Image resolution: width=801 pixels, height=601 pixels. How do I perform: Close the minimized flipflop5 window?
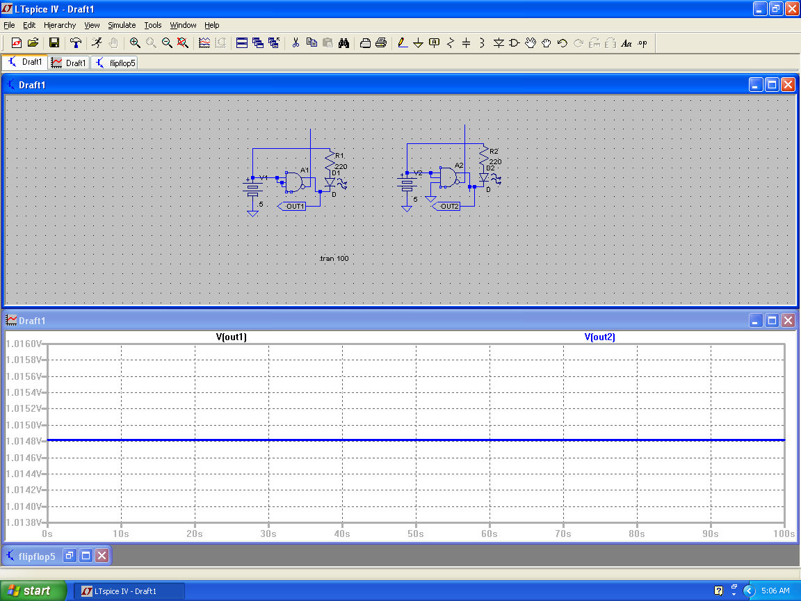[x=102, y=556]
